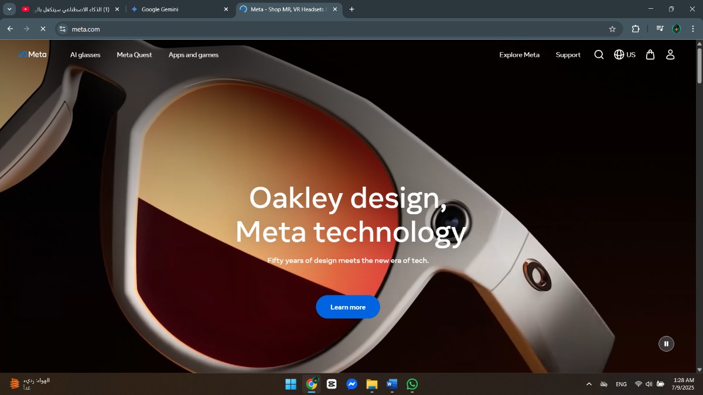Stop loading the page
The width and height of the screenshot is (703, 395).
coord(43,29)
